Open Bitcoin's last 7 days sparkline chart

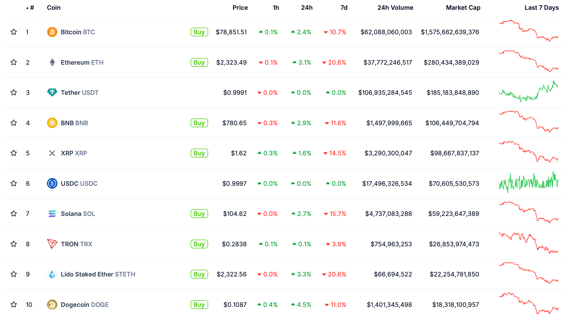click(528, 31)
